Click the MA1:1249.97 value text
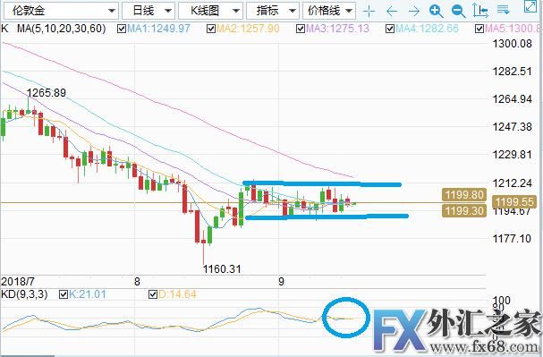The height and width of the screenshot is (357, 543). (158, 29)
